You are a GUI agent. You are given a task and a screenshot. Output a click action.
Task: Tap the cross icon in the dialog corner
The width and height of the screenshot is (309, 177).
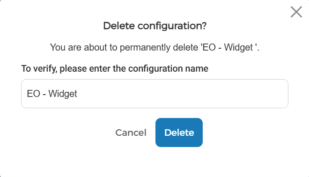click(x=296, y=12)
